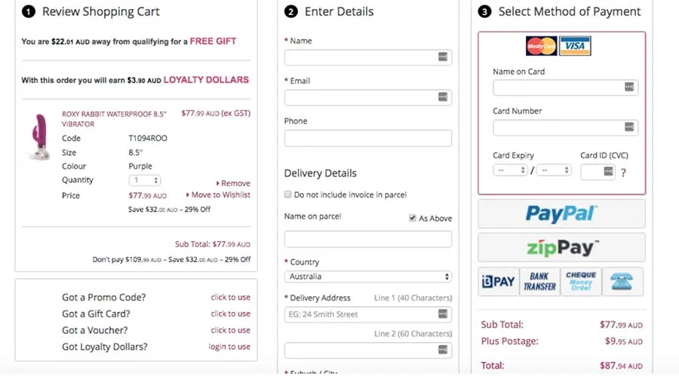Select Cheque Money Order payment icon

tap(581, 281)
